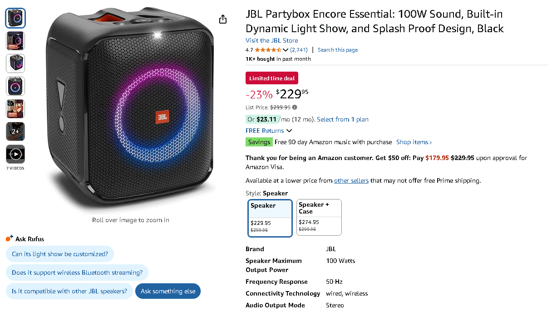Click the Savings badge next to Amazon music offer

pos(259,142)
